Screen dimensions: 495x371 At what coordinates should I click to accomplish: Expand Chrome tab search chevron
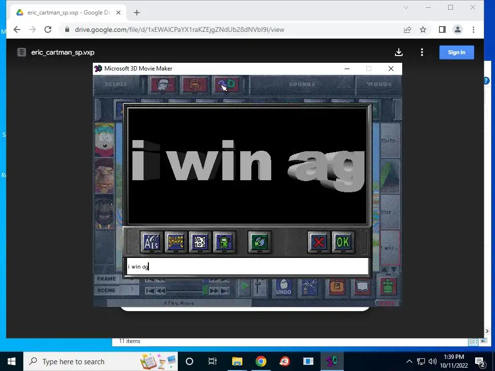pos(406,7)
